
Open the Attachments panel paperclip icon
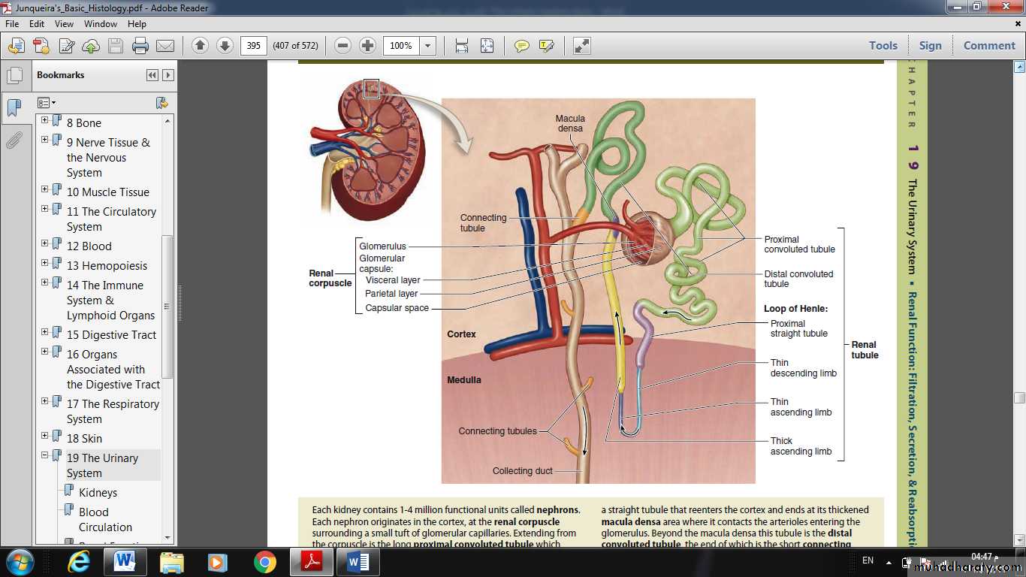tap(14, 140)
